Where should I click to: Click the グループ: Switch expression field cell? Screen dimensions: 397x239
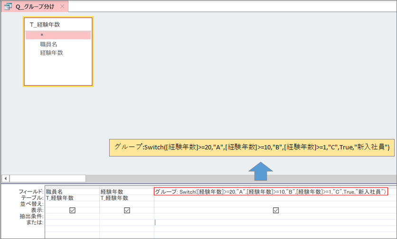[x=271, y=192]
